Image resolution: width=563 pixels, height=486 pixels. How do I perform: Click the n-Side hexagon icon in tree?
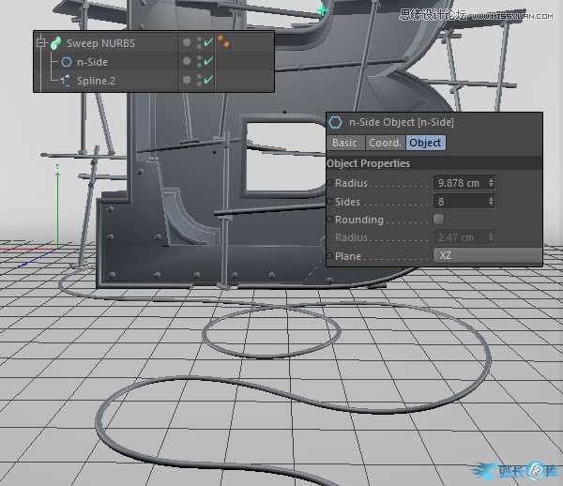point(66,62)
